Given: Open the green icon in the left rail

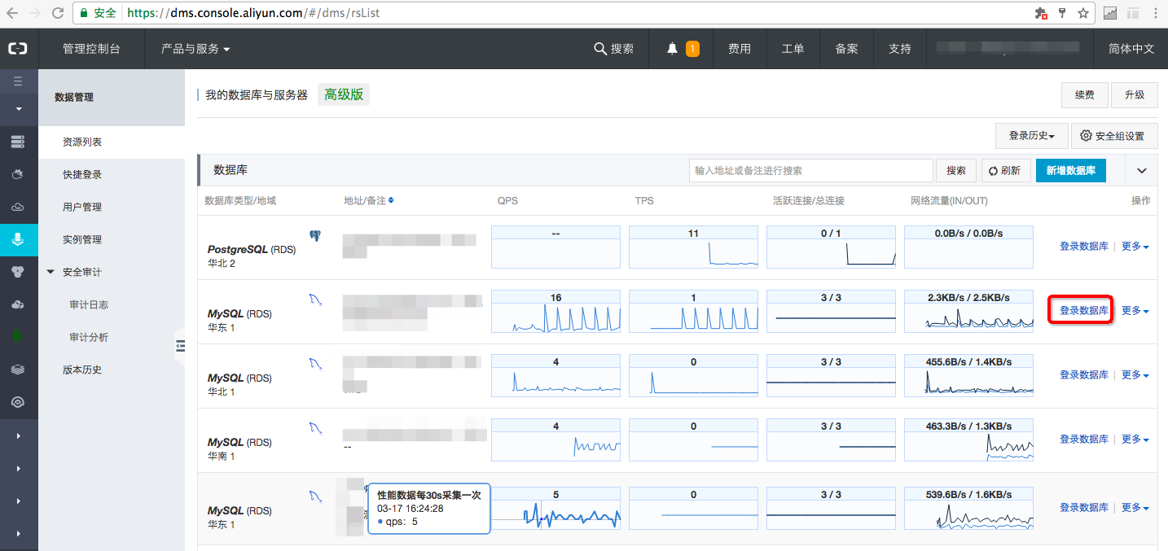Looking at the screenshot, I should (18, 336).
